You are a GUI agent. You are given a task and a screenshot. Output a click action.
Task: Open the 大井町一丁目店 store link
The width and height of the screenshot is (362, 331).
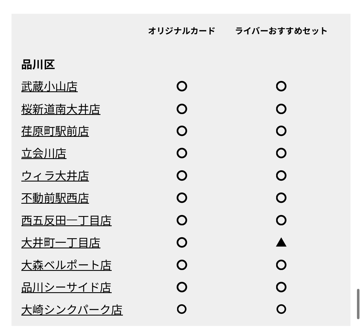(61, 243)
